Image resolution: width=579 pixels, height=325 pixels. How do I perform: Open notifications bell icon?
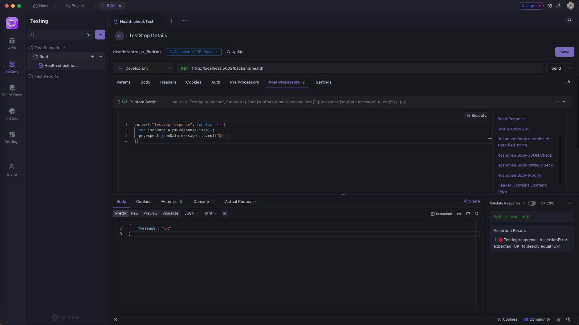point(558,6)
